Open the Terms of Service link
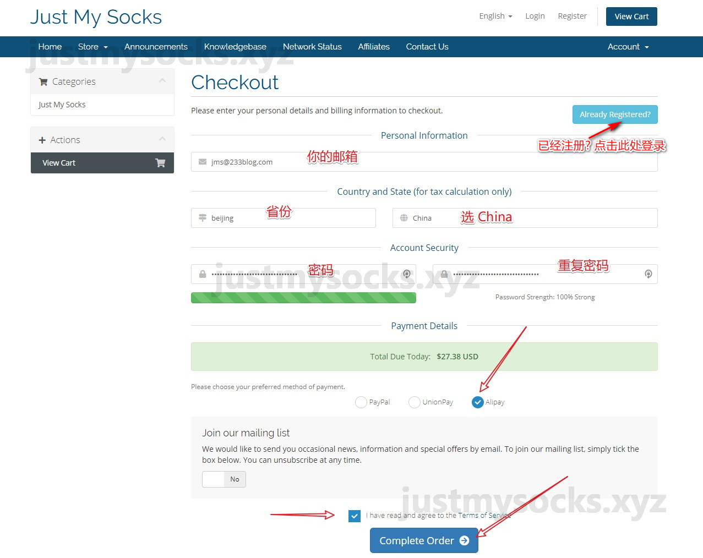The width and height of the screenshot is (703, 558). pyautogui.click(x=484, y=516)
